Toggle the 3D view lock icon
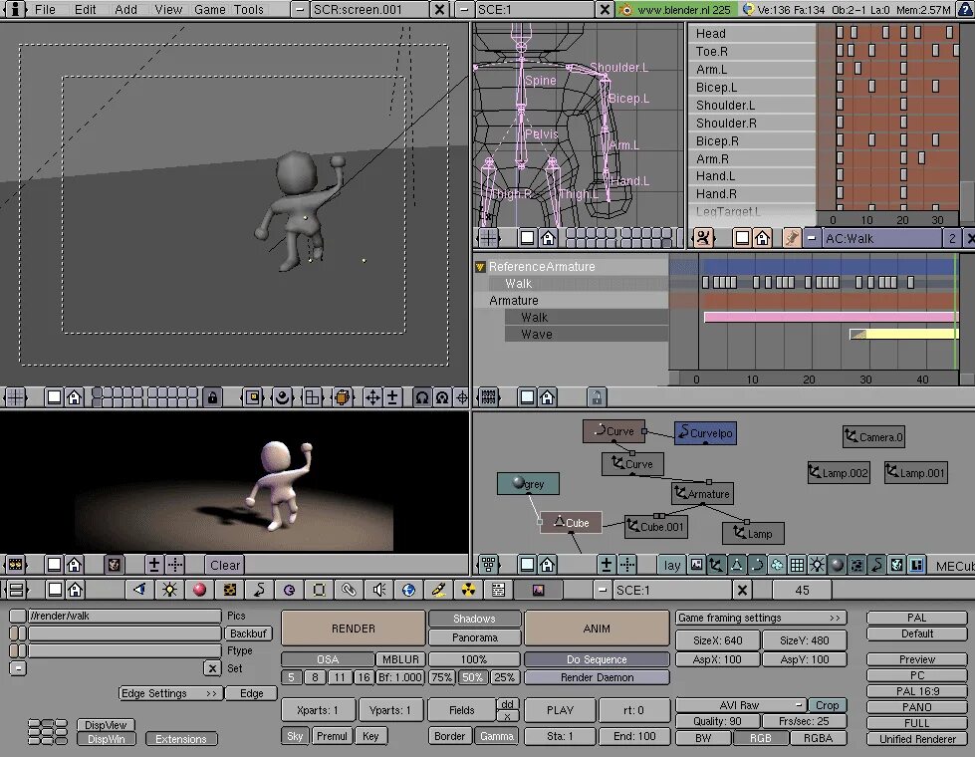Image resolution: width=975 pixels, height=757 pixels. (213, 397)
